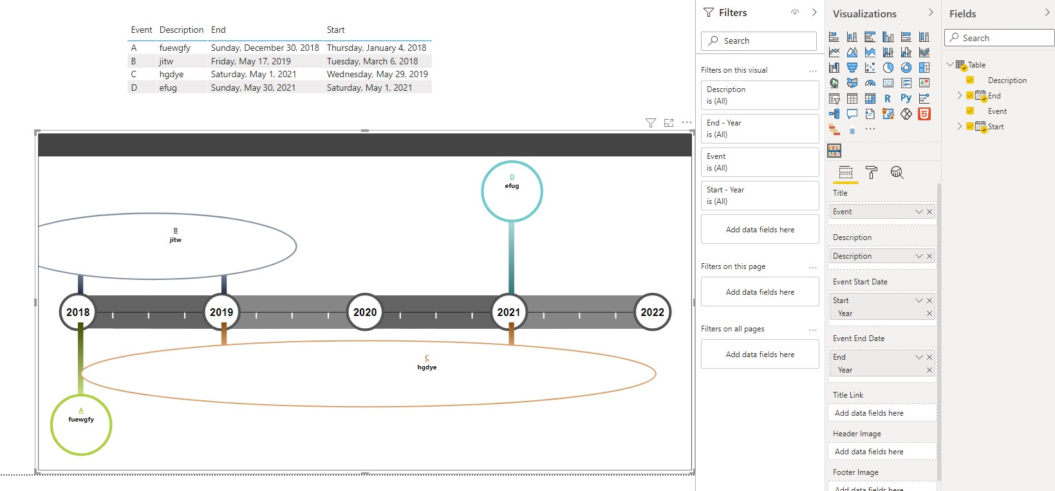1055x491 pixels.
Task: Select the pie chart visualization
Action: pyautogui.click(x=888, y=68)
